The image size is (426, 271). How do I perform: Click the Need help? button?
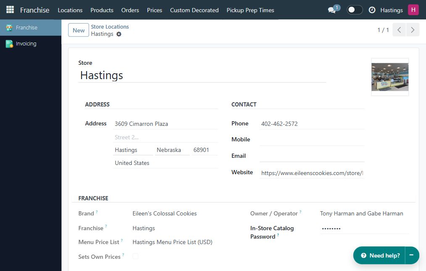(379, 255)
